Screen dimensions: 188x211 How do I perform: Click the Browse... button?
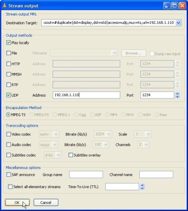coord(134,53)
